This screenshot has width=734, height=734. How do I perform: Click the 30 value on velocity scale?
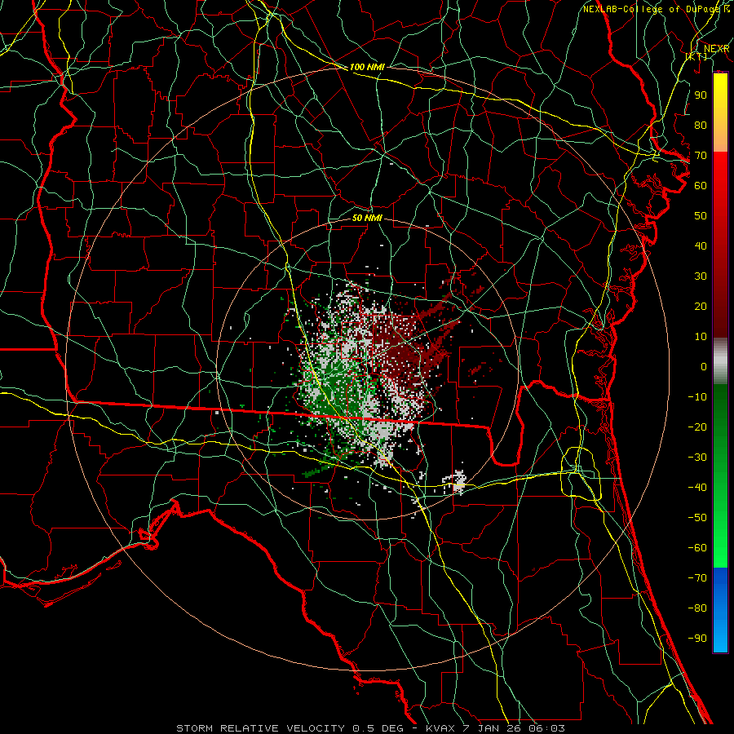701,276
